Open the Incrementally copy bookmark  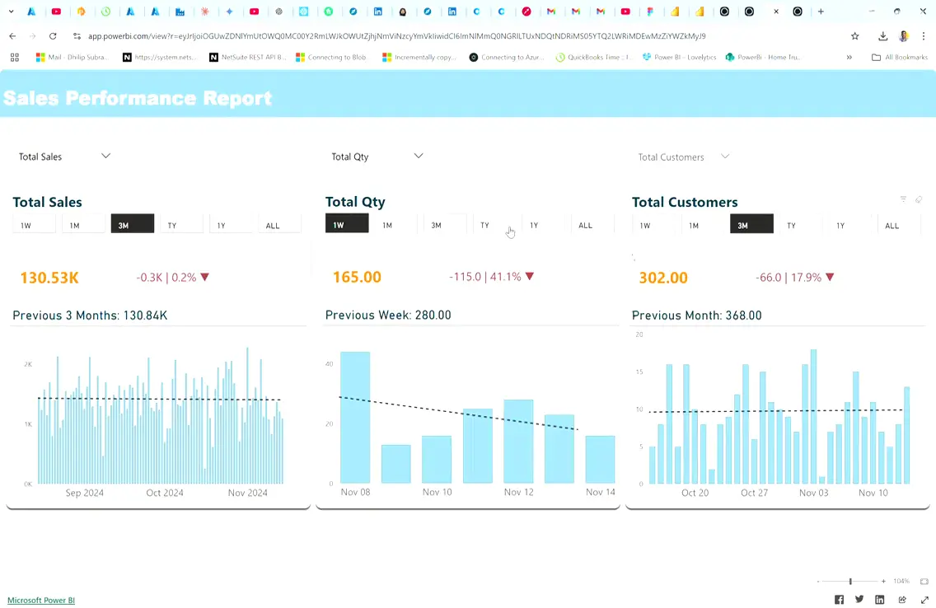(419, 58)
